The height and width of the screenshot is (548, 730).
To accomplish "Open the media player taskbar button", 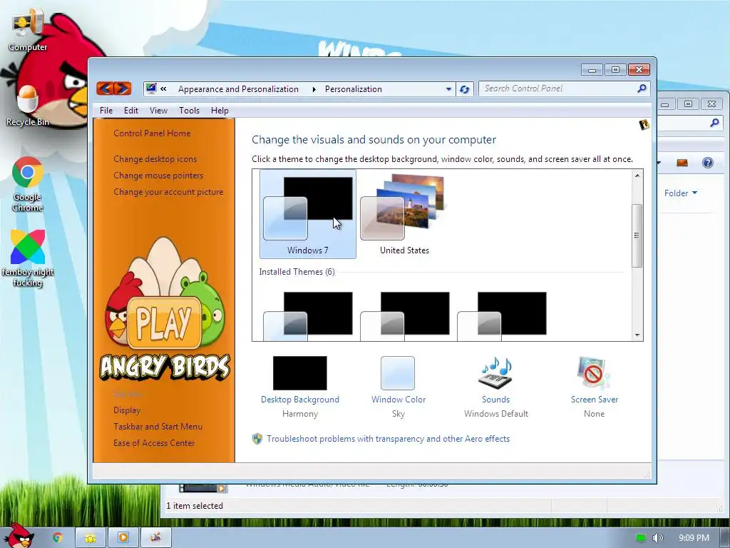I will pos(123,538).
